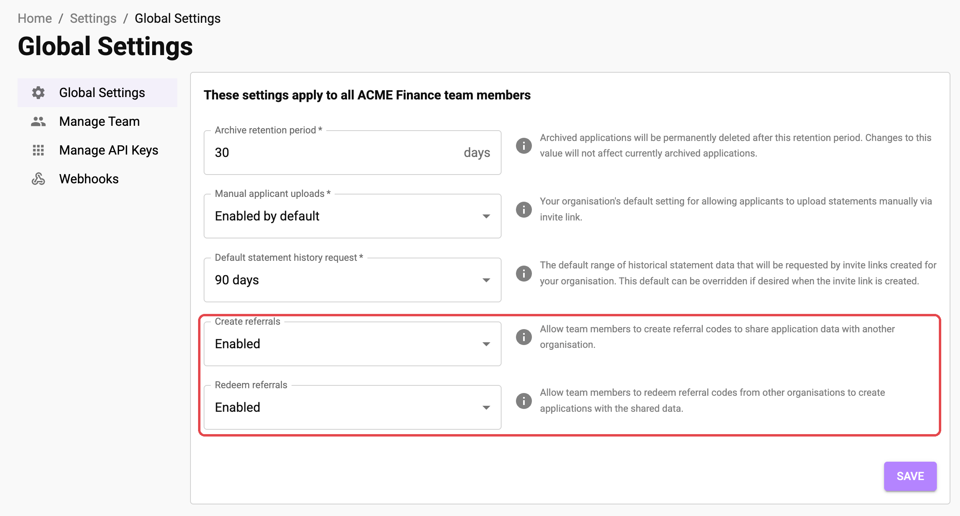960x516 pixels.
Task: Click info icon for Default statement history
Action: point(524,273)
